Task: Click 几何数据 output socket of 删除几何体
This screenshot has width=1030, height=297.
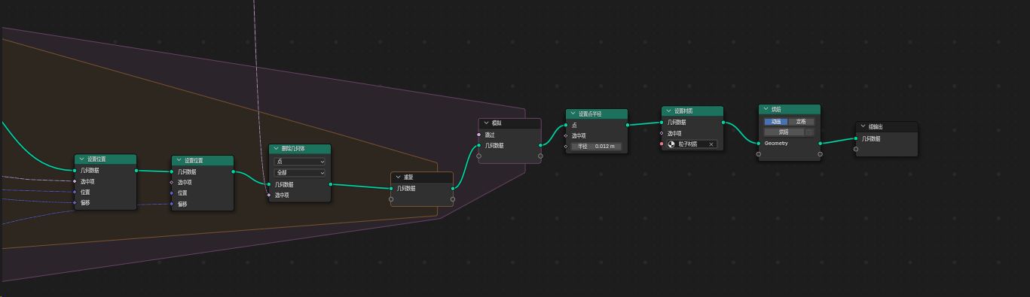Action: [x=331, y=184]
